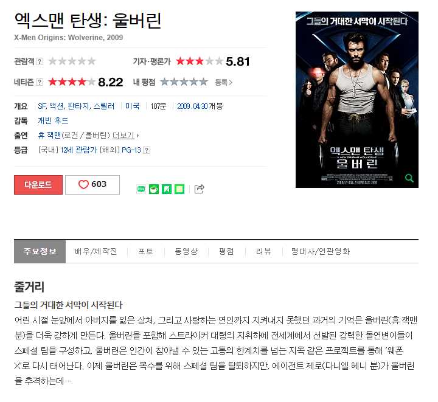Switch to the 배우/제작진 tab
438x402 pixels.
[96, 251]
